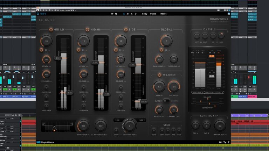The image size is (269, 151).
Task: Click the CHANNEL LINK knob
Action: (x=174, y=110)
